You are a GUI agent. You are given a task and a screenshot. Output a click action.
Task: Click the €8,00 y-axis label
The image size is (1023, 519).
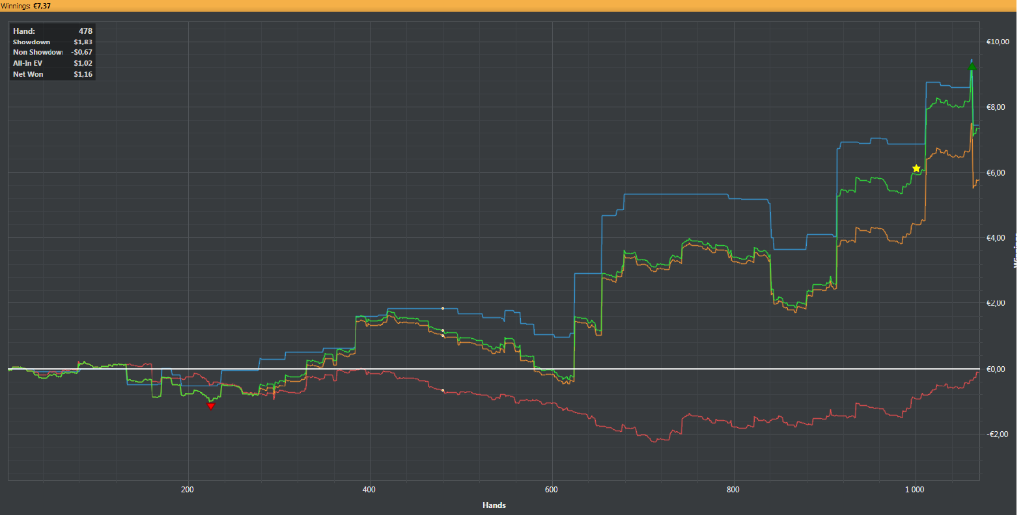click(x=996, y=107)
